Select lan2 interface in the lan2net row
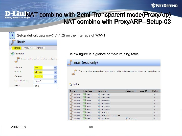Viewport: 182px width, 136px height. 89,107
